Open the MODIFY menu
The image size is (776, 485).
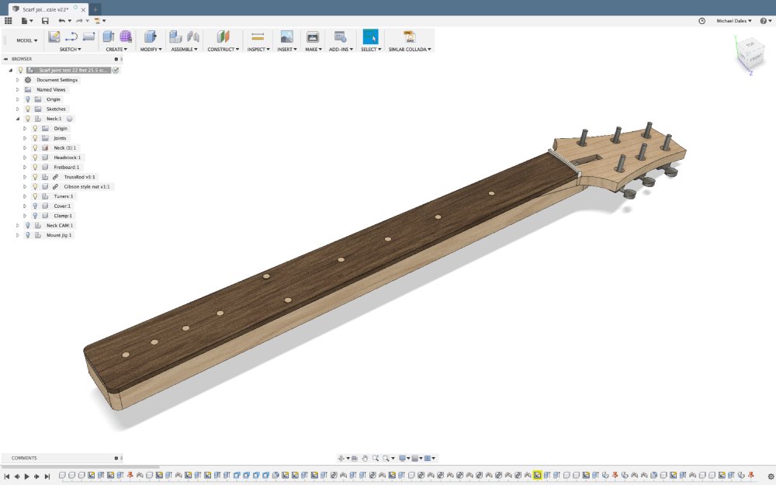(x=151, y=50)
